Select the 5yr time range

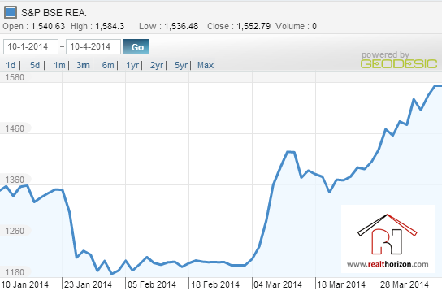pos(181,65)
